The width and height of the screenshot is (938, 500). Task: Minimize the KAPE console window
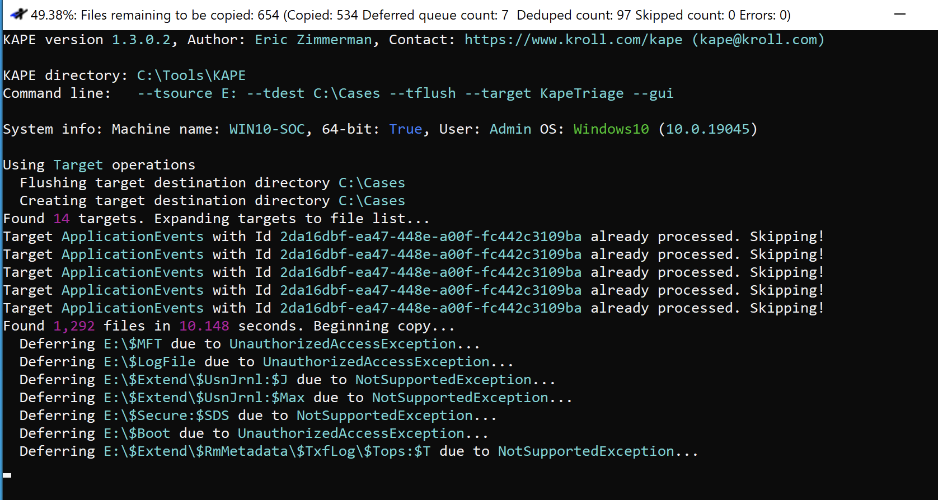pyautogui.click(x=900, y=15)
